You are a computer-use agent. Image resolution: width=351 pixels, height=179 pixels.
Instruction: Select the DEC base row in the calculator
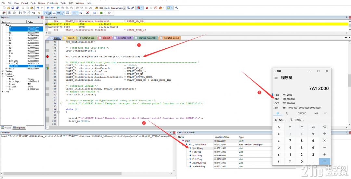[301, 99]
